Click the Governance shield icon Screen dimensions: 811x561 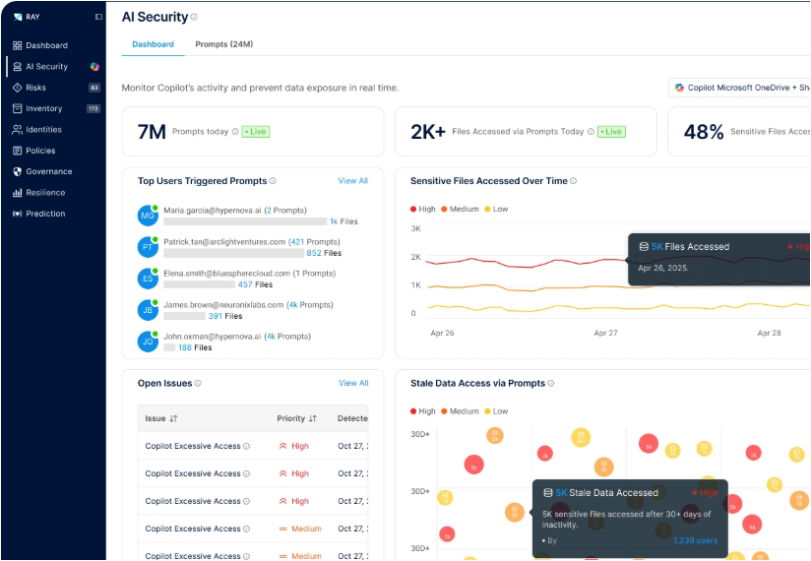point(17,171)
